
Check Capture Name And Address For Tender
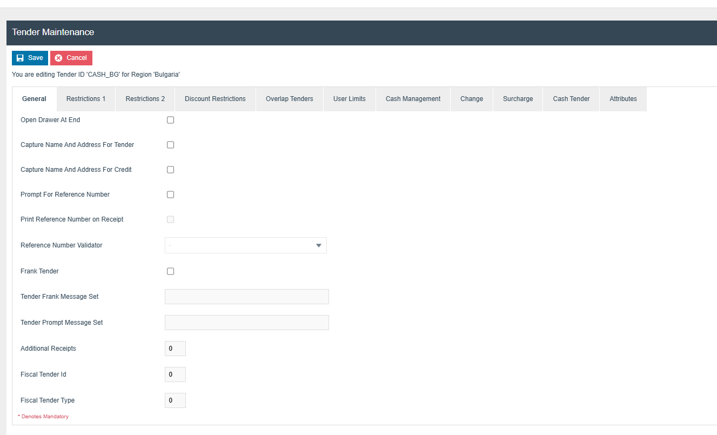pyautogui.click(x=170, y=145)
